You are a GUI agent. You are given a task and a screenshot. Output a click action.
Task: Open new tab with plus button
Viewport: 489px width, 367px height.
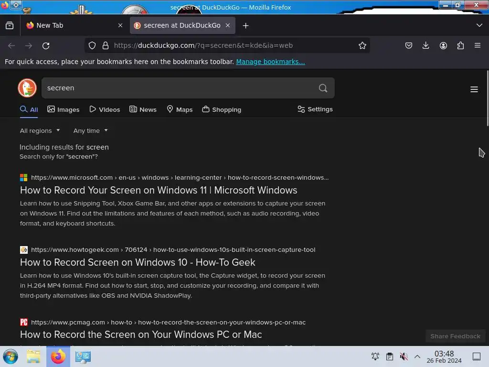246,26
